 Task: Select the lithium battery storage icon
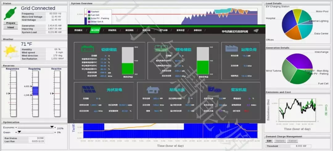tap(162, 49)
